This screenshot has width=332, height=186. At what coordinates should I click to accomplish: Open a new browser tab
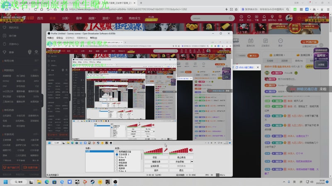coord(141,3)
